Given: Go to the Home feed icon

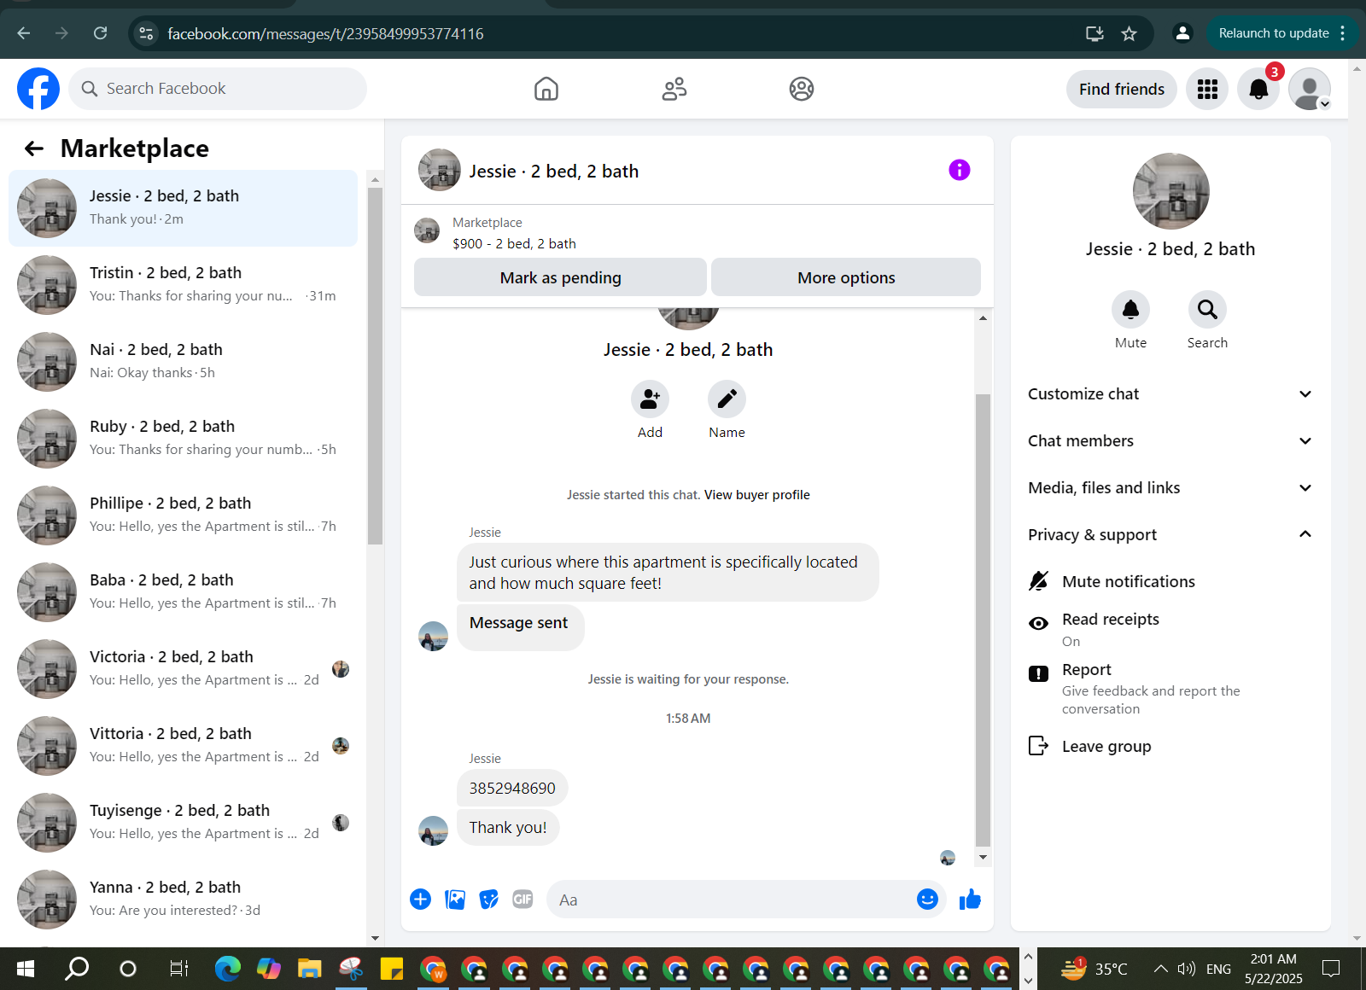Looking at the screenshot, I should [x=546, y=89].
